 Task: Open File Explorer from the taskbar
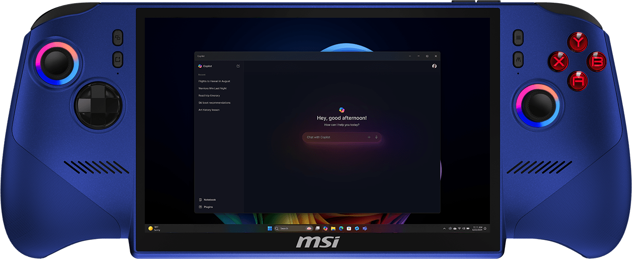click(x=333, y=228)
